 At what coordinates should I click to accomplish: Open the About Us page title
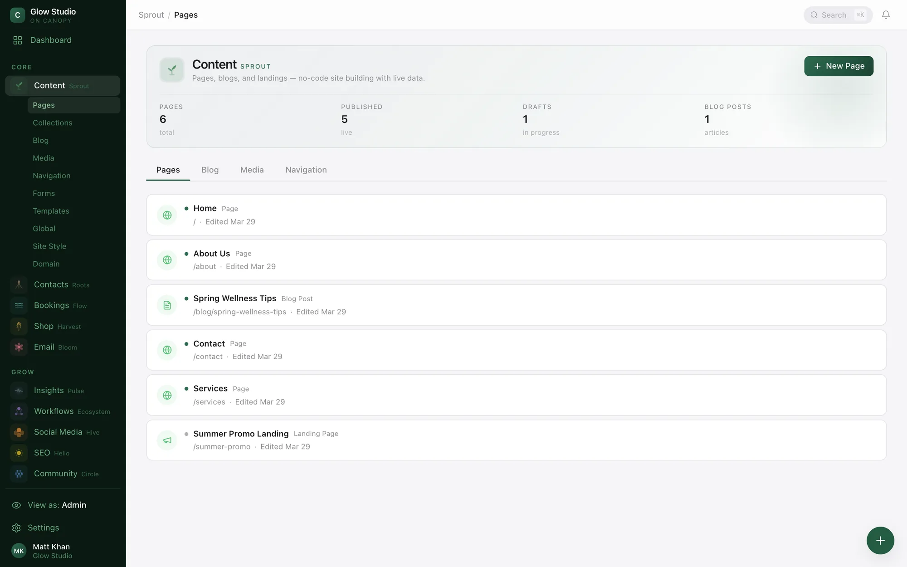coord(212,254)
